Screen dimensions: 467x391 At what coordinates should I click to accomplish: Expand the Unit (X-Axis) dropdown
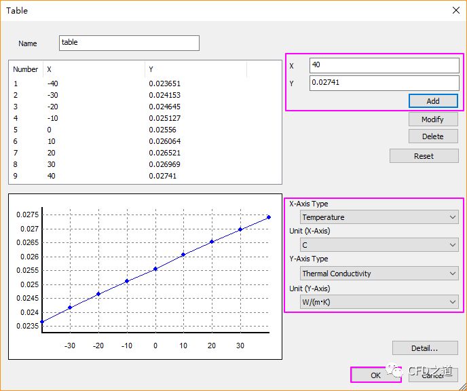(x=379, y=244)
